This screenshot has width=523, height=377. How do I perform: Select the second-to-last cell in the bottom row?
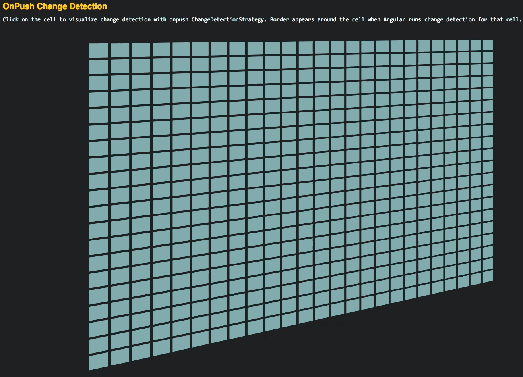coord(475,279)
